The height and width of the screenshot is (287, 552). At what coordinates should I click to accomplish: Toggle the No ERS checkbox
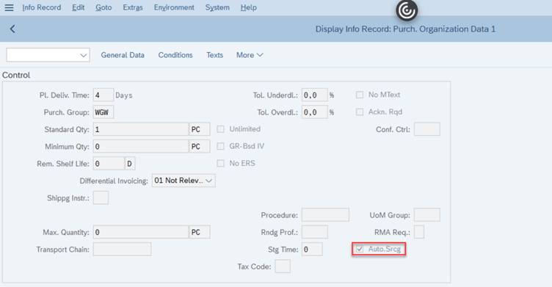point(220,164)
